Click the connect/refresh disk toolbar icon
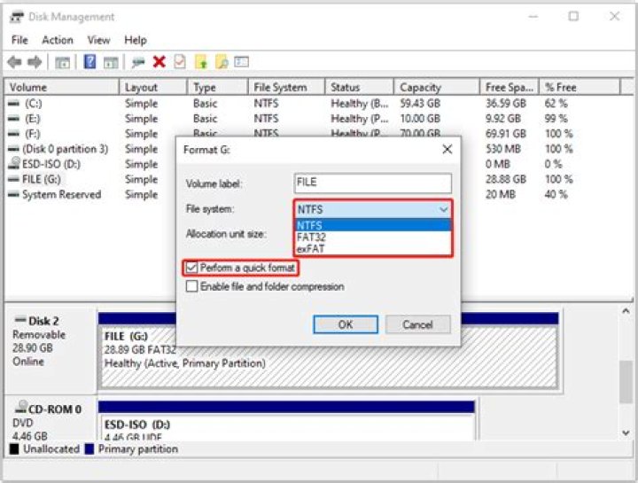This screenshot has width=638, height=483. click(x=138, y=62)
